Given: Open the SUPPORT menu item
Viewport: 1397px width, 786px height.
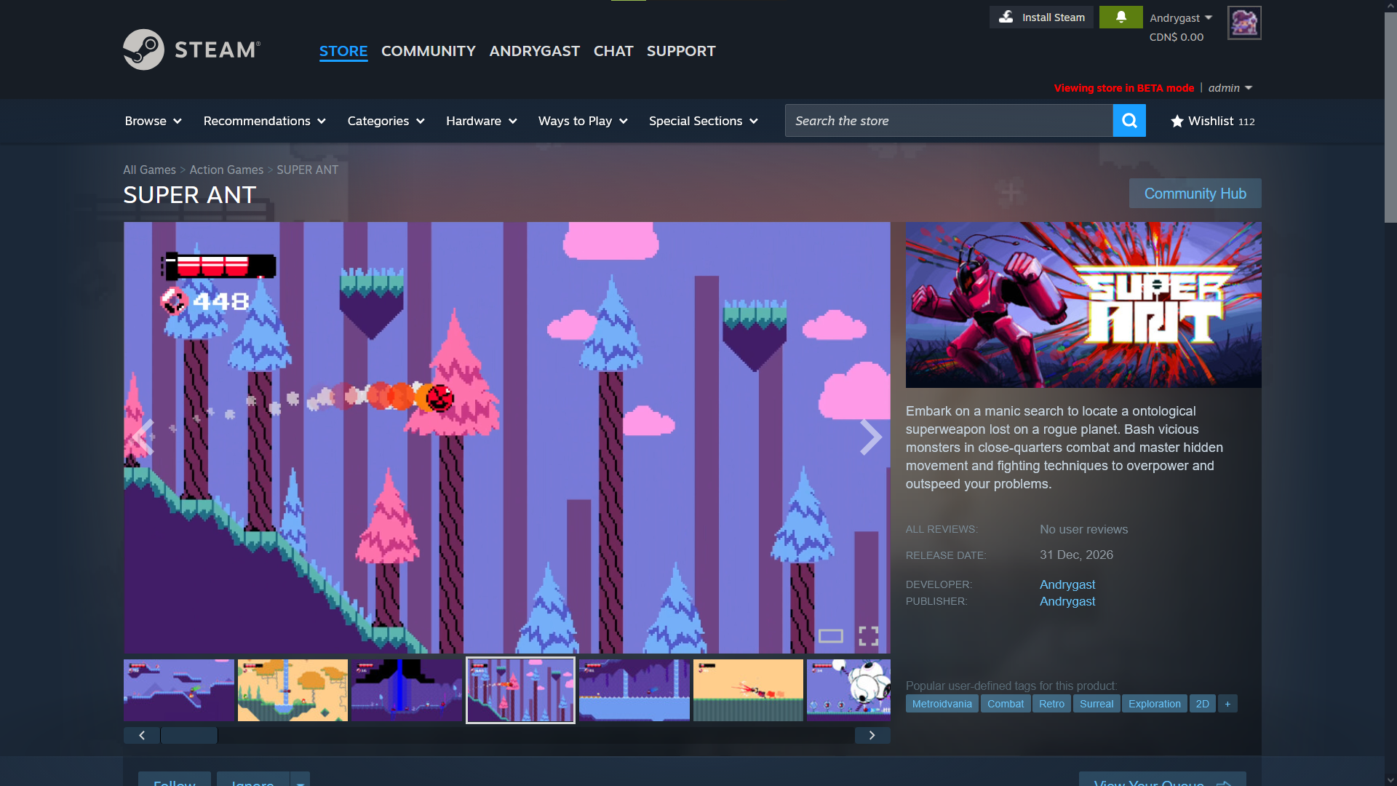Looking at the screenshot, I should (x=681, y=51).
